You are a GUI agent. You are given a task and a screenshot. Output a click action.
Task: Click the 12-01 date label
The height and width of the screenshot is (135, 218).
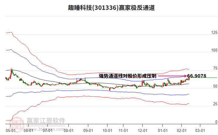(143, 131)
